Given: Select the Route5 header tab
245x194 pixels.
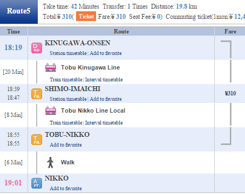Looking at the screenshot, I should tap(19, 12).
